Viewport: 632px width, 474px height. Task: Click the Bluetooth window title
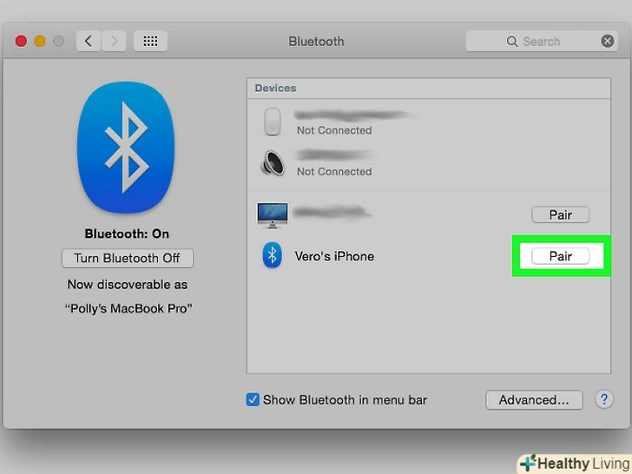(316, 42)
